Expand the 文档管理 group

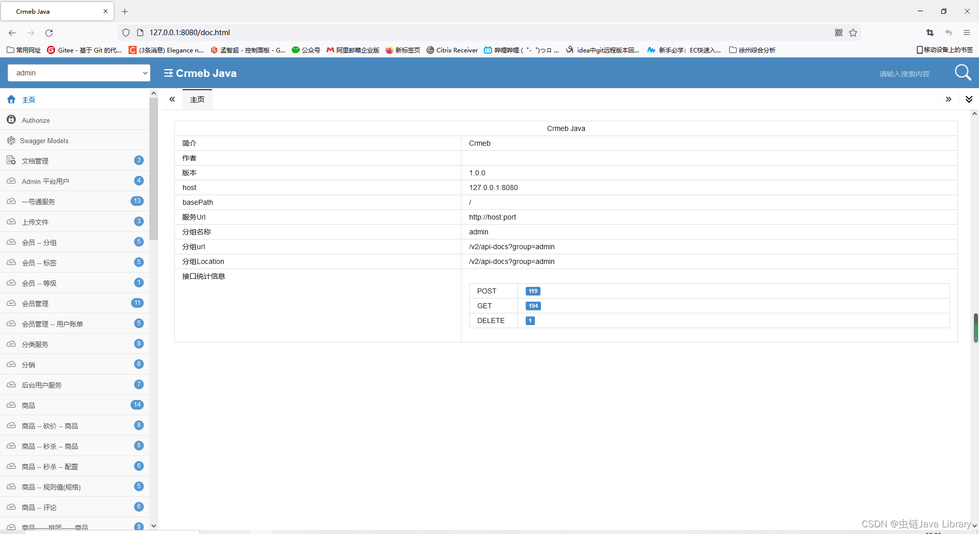(x=74, y=161)
